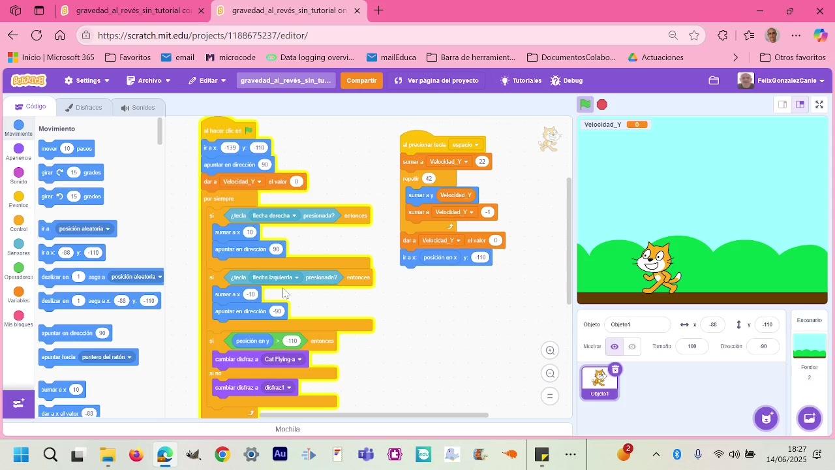Click the horizontal workspace scrollbar
835x470 pixels.
(374, 415)
